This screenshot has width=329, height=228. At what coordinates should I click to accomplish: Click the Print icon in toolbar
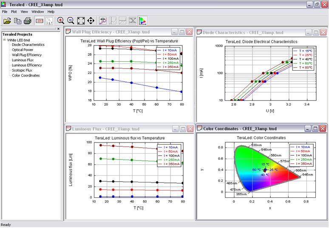click(27, 20)
